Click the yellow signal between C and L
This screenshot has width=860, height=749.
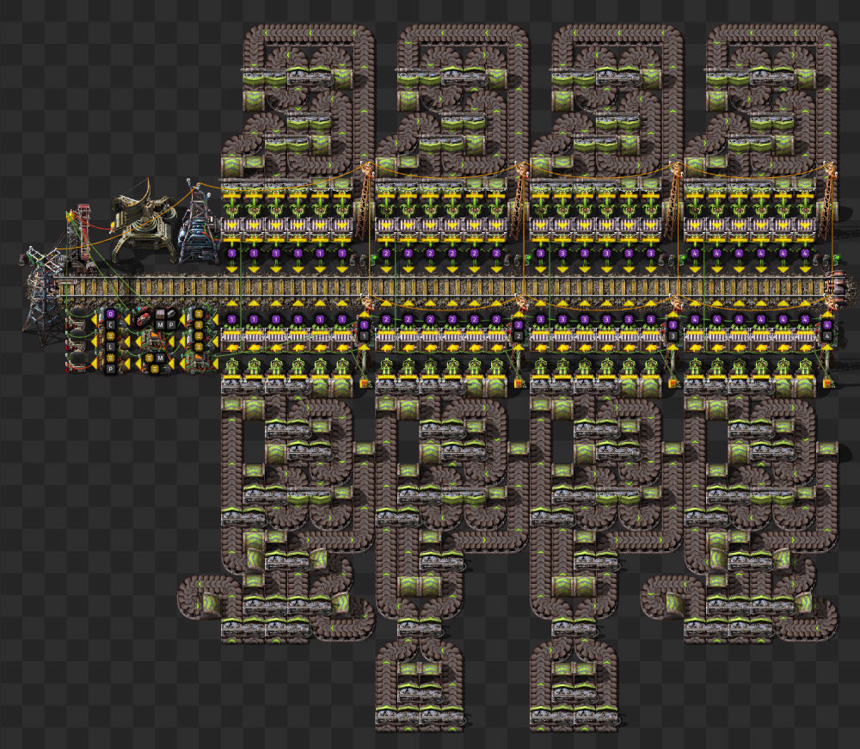pos(111,336)
